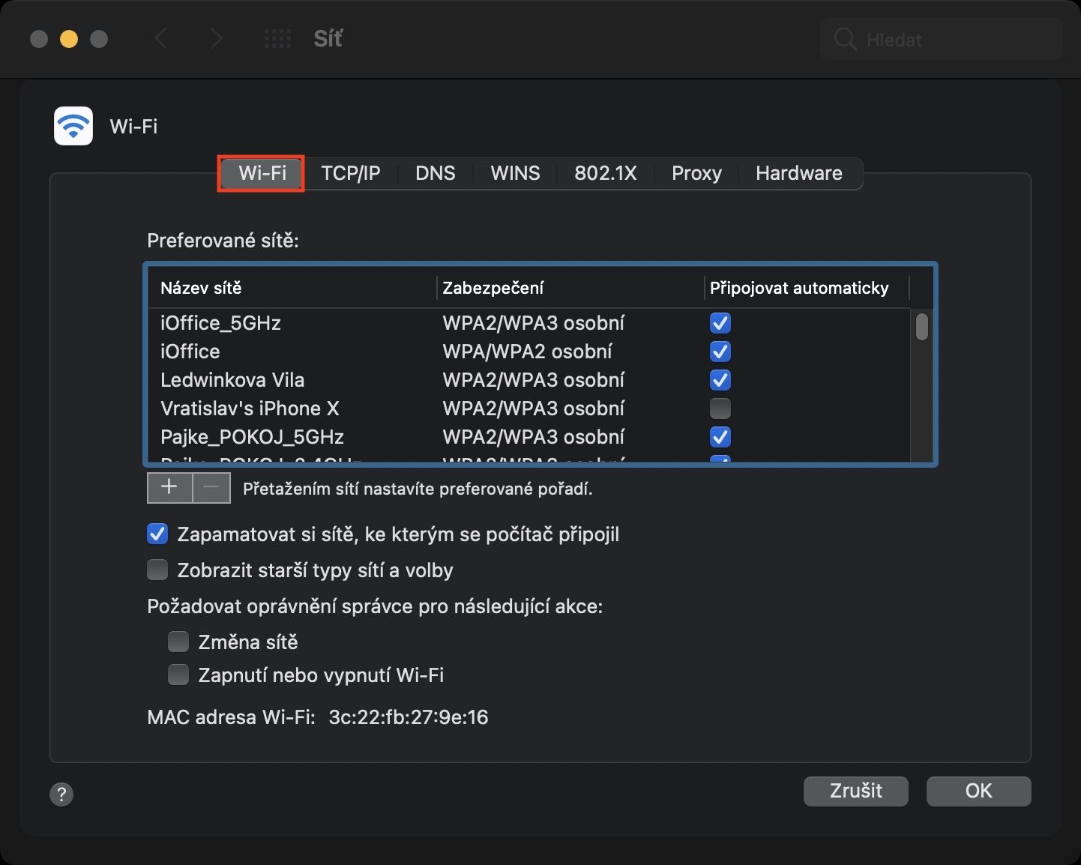The image size is (1081, 865).
Task: Enable auto-join for Vratislav's iPhone X
Action: [x=720, y=409]
